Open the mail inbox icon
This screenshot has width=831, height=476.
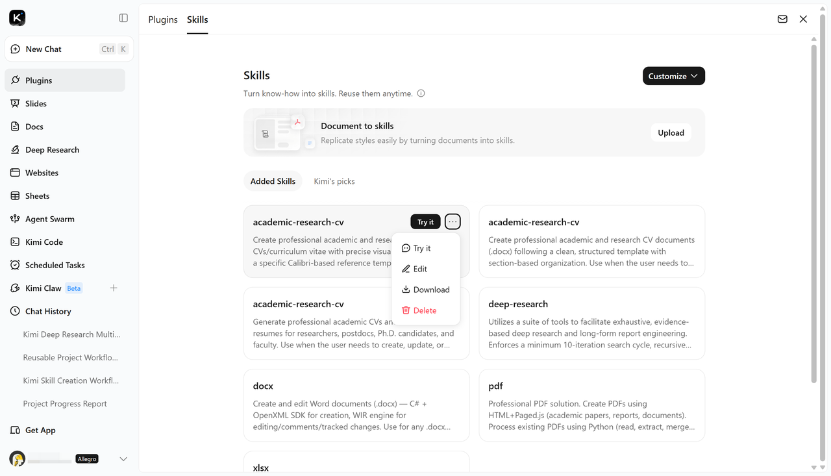[x=782, y=19]
